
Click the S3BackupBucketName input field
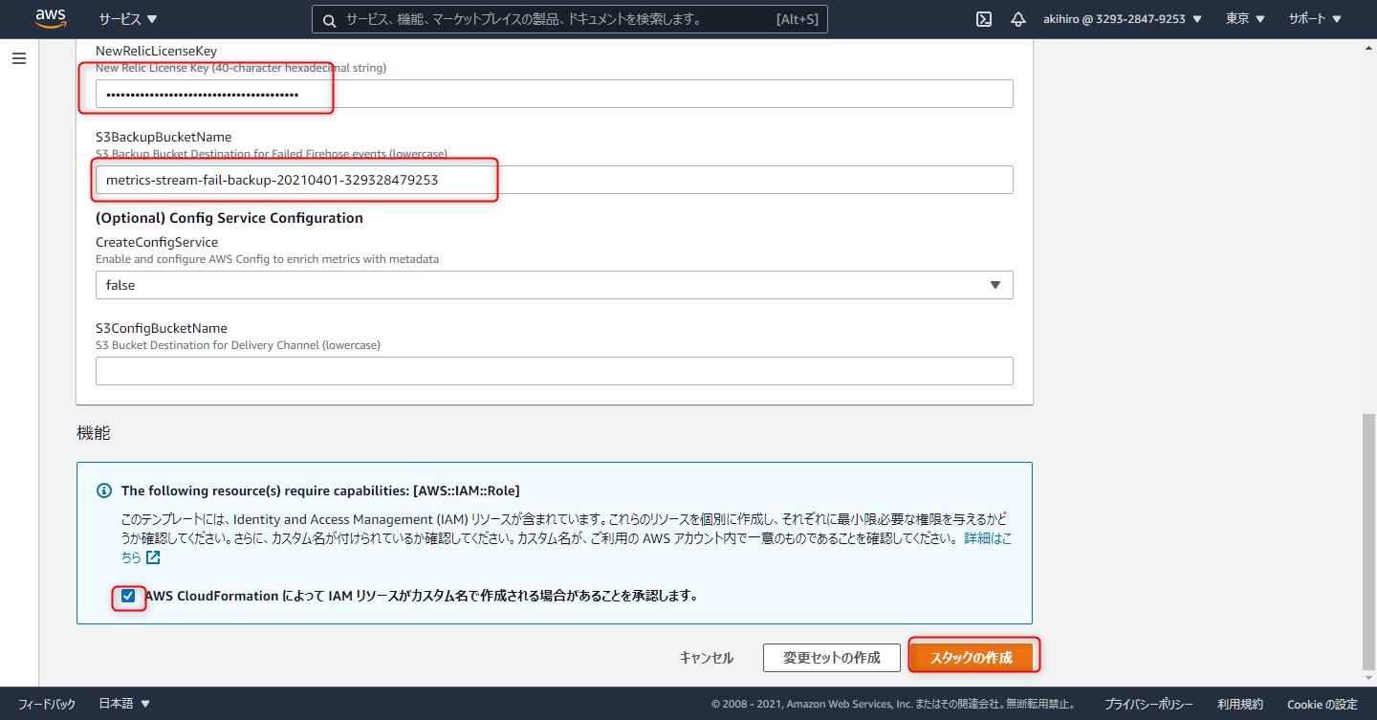[x=554, y=180]
